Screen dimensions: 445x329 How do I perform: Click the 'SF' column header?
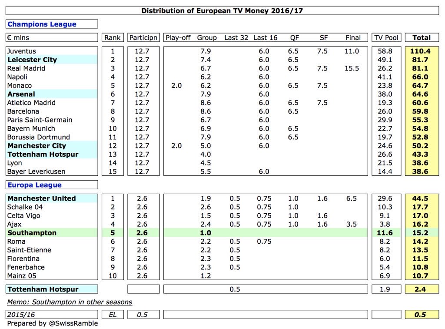[x=323, y=37]
